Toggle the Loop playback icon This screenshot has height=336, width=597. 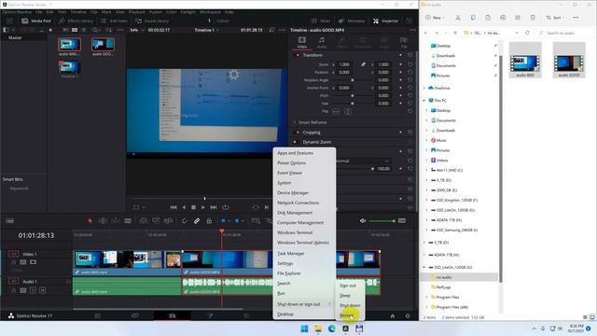click(226, 207)
